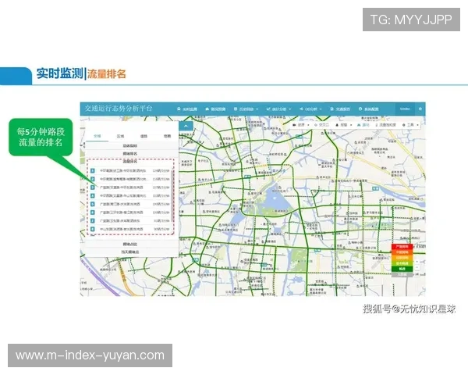This screenshot has width=468, height=375.
Task: Open the 路况预测 navigation item
Action: (x=215, y=109)
